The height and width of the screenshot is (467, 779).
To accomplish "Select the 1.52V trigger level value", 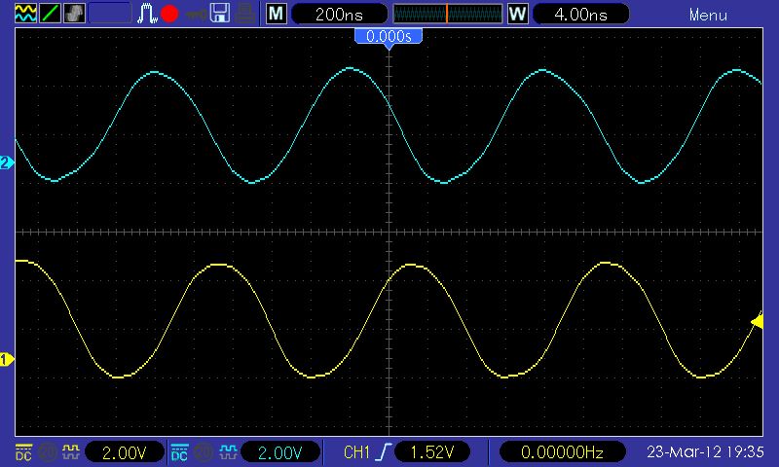I will click(x=432, y=452).
